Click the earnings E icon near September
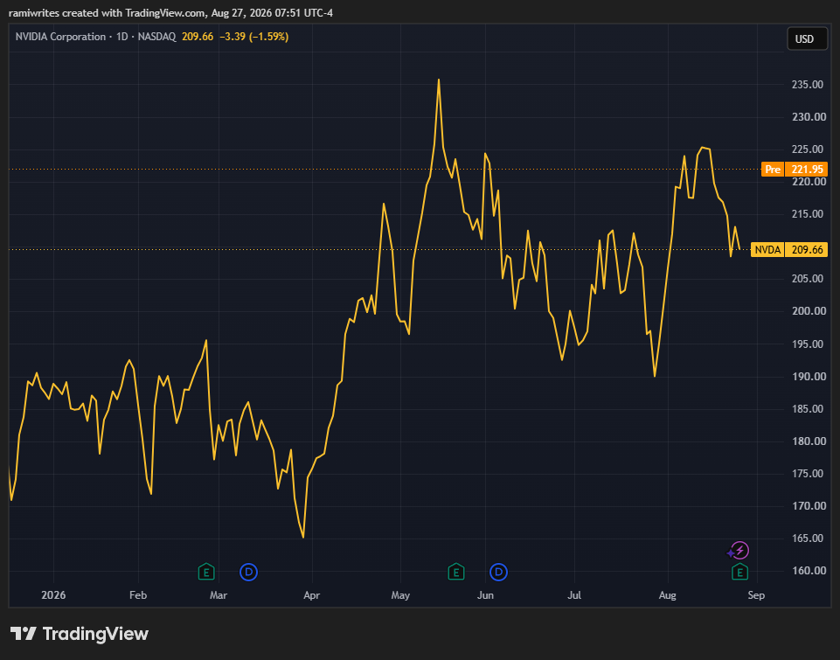This screenshot has height=660, width=840. point(739,572)
